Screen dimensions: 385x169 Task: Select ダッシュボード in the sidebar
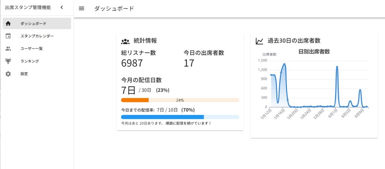(33, 24)
